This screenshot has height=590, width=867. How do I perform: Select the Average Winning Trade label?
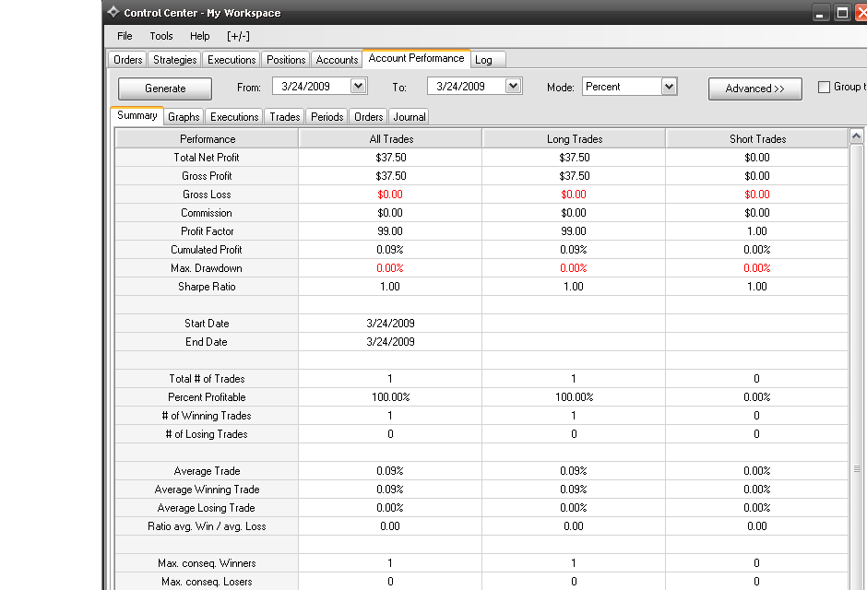[x=207, y=489]
